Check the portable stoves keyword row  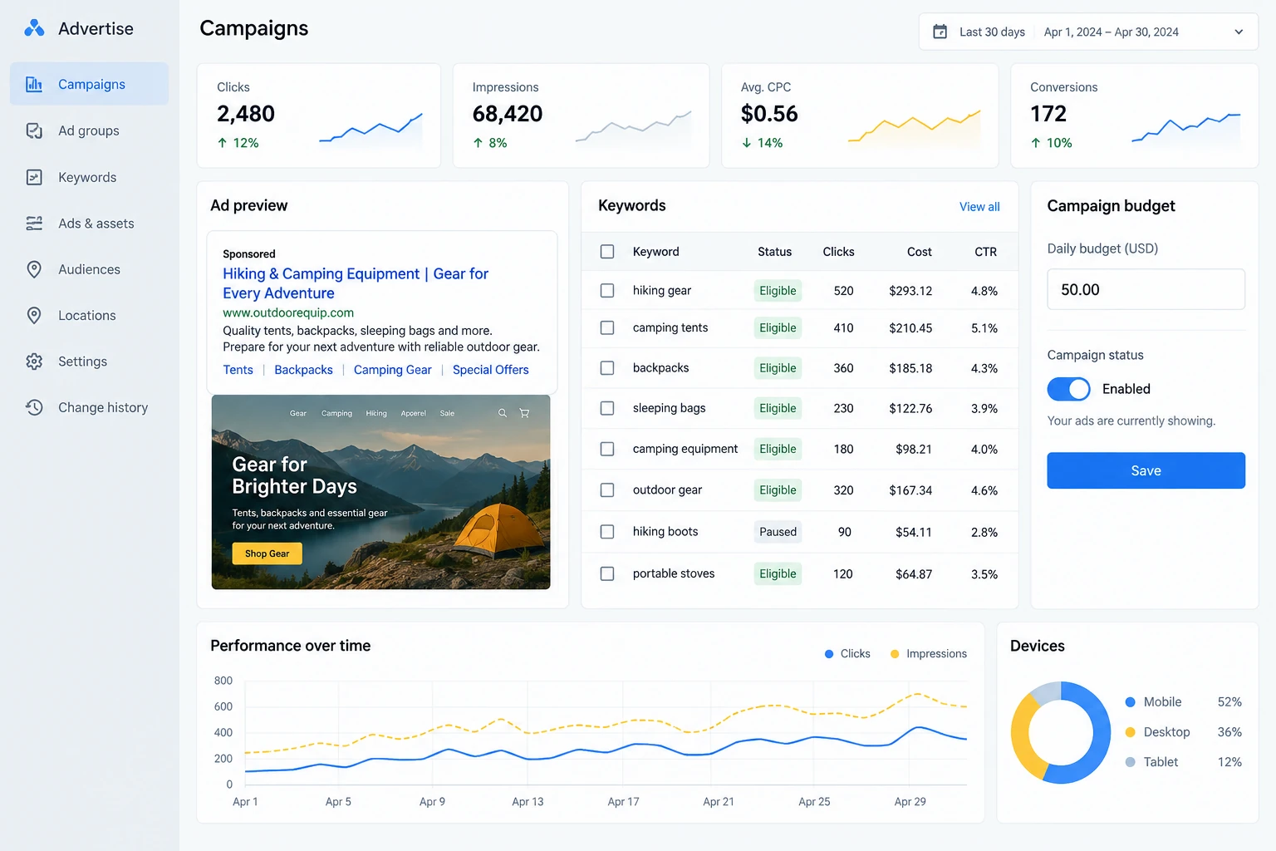pyautogui.click(x=607, y=573)
